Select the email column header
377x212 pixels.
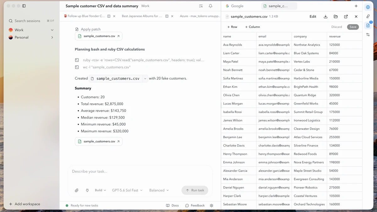pyautogui.click(x=274, y=36)
